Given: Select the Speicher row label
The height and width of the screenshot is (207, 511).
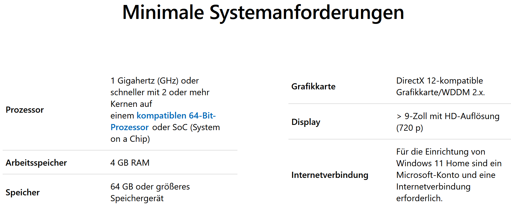Looking at the screenshot, I should [23, 192].
